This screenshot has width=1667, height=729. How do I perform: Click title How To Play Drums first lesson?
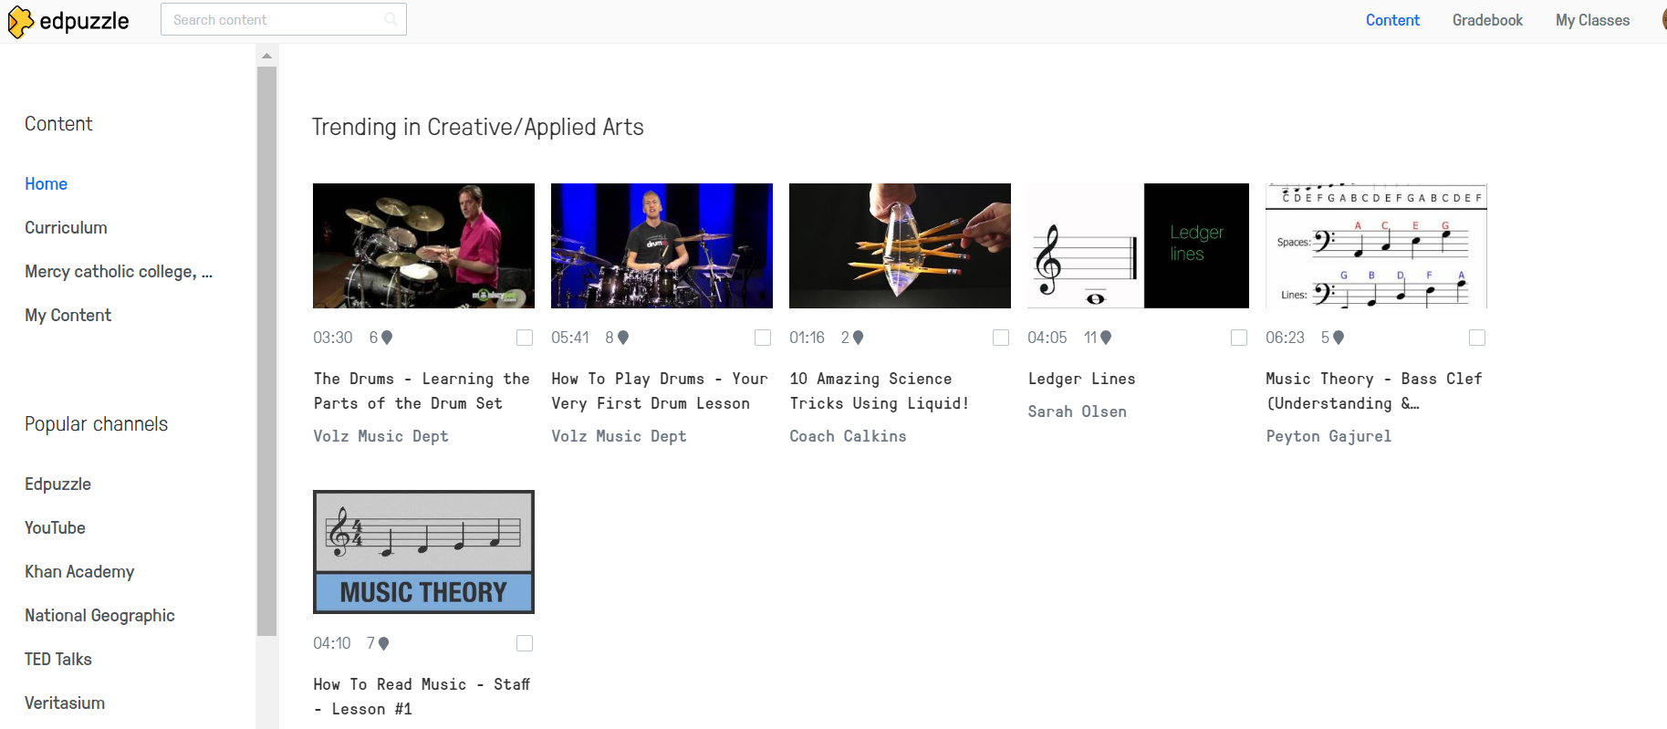click(660, 391)
